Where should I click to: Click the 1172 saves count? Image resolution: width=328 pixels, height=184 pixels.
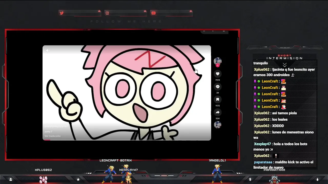click(x=218, y=106)
